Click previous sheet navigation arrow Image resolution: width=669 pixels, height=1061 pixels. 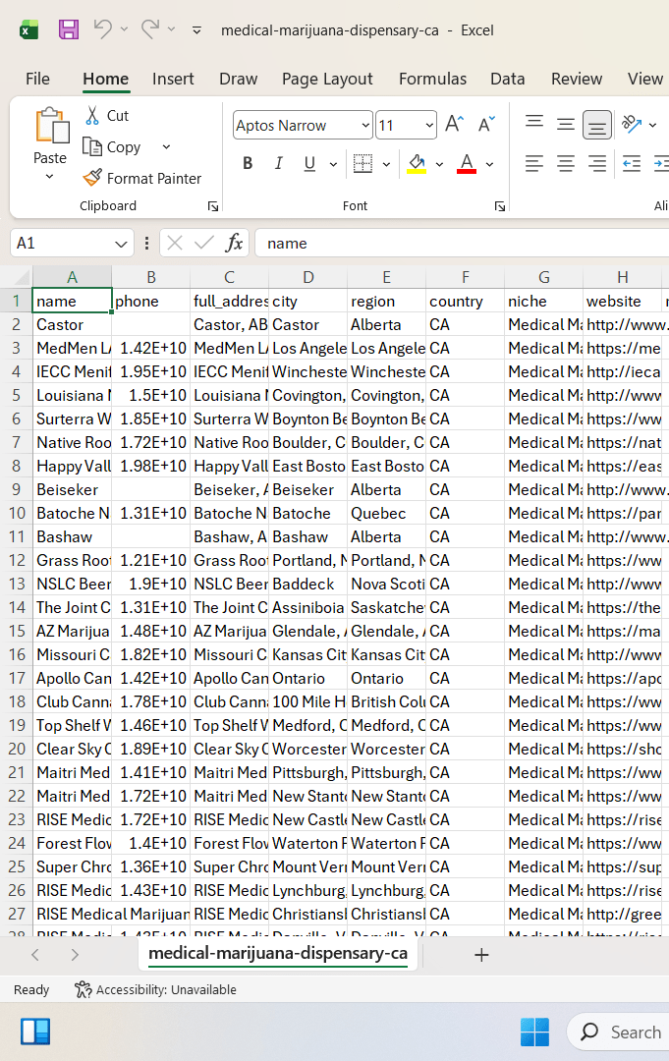tap(35, 955)
